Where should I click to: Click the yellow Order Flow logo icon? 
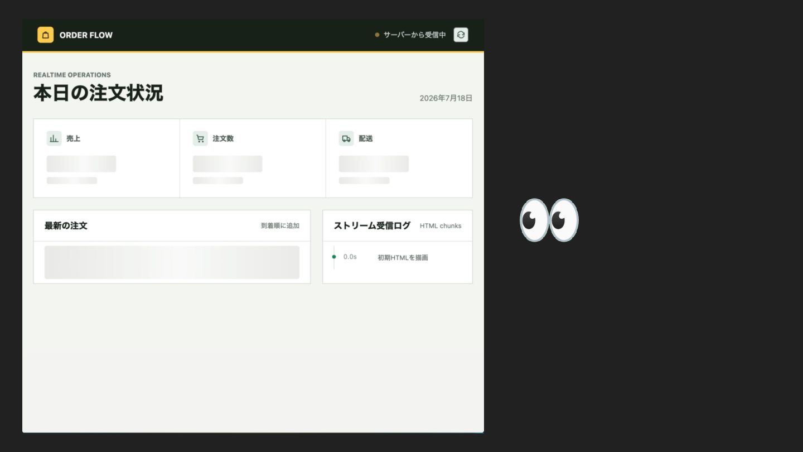tap(46, 35)
